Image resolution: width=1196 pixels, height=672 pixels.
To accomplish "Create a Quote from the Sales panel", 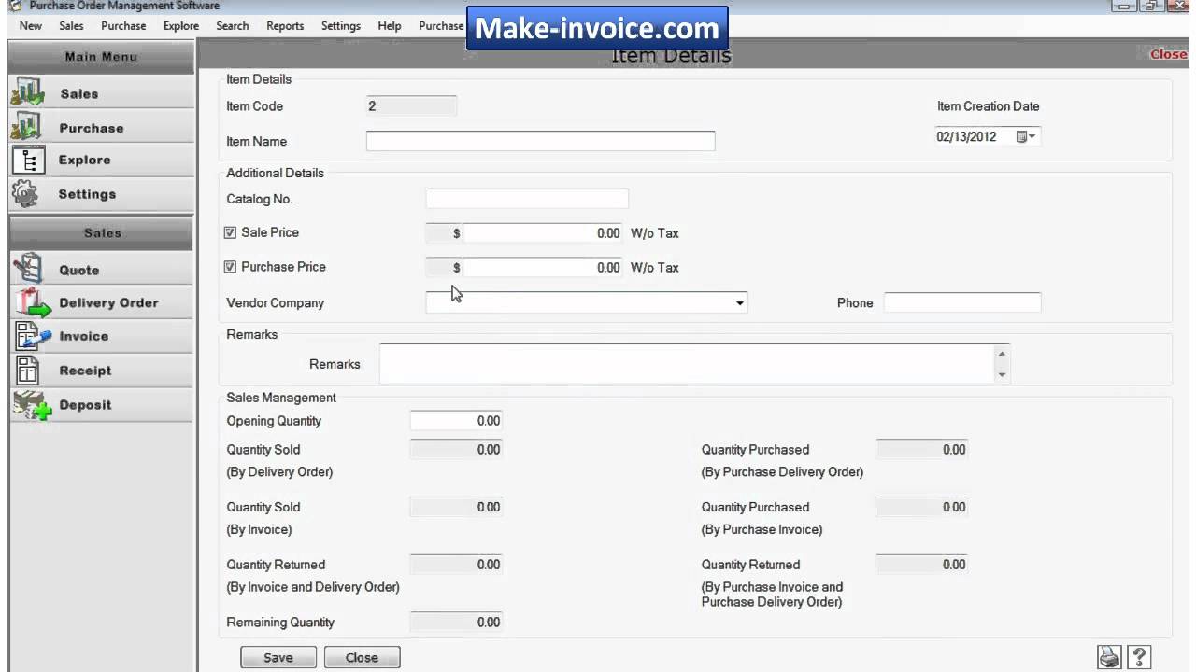I will 101,270.
